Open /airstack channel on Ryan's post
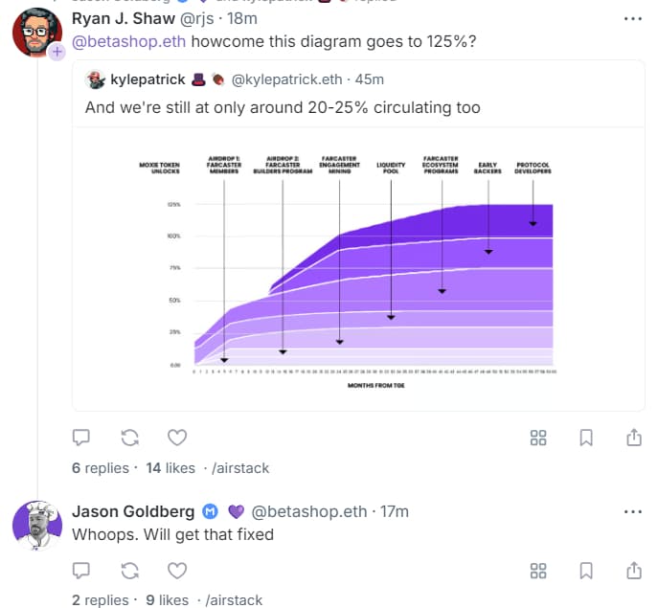Image resolution: width=658 pixels, height=608 pixels. pos(240,468)
